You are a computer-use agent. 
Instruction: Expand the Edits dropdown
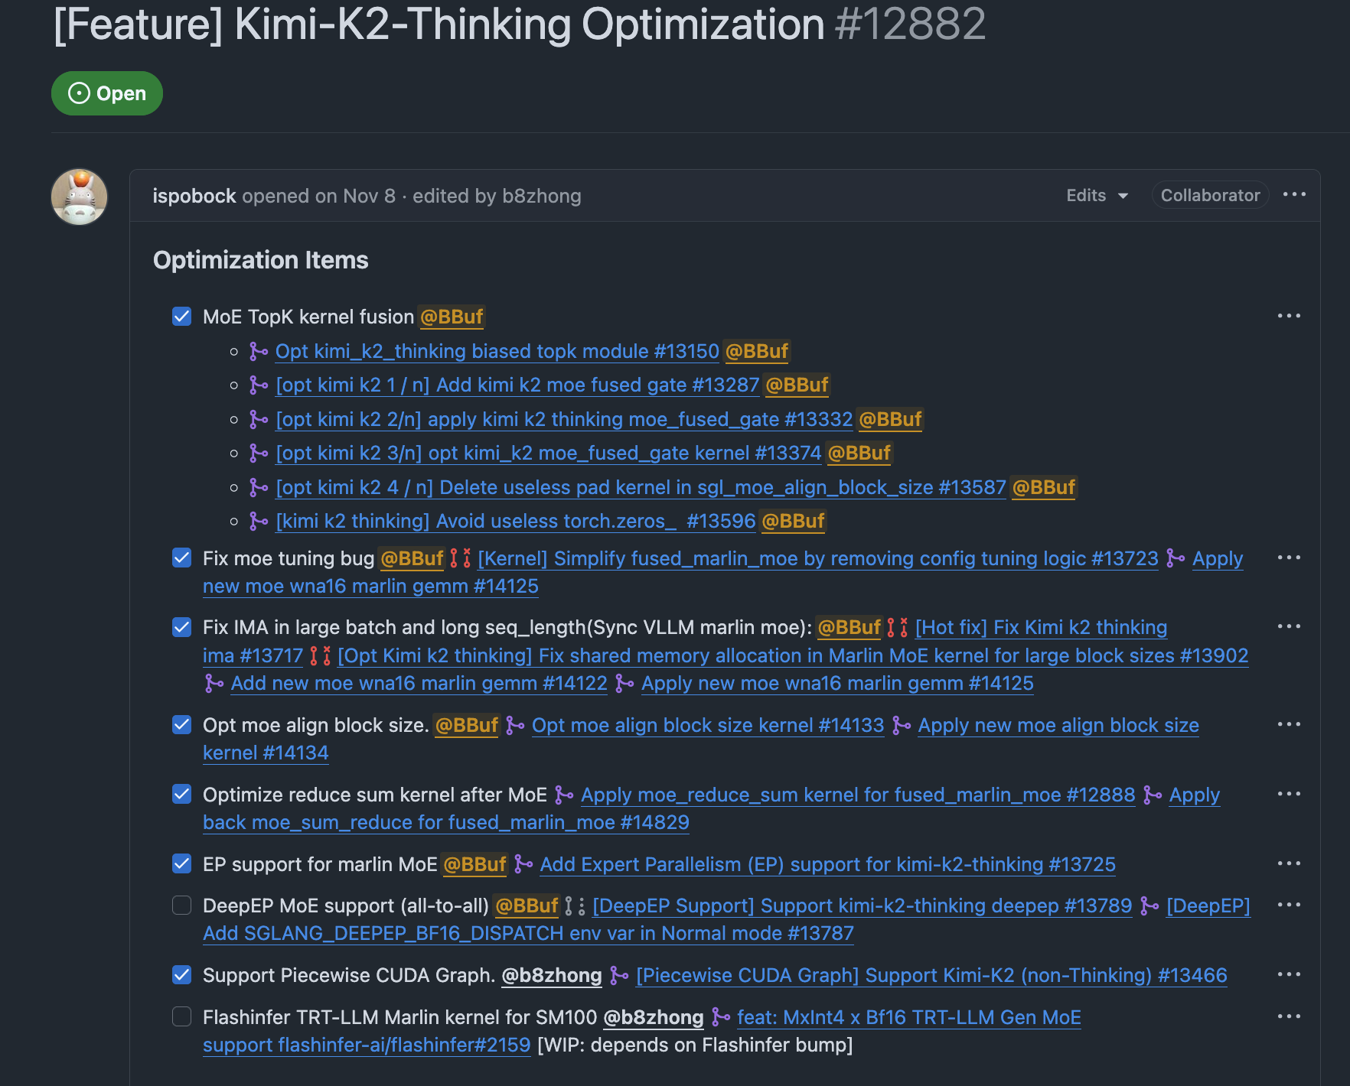click(1097, 195)
